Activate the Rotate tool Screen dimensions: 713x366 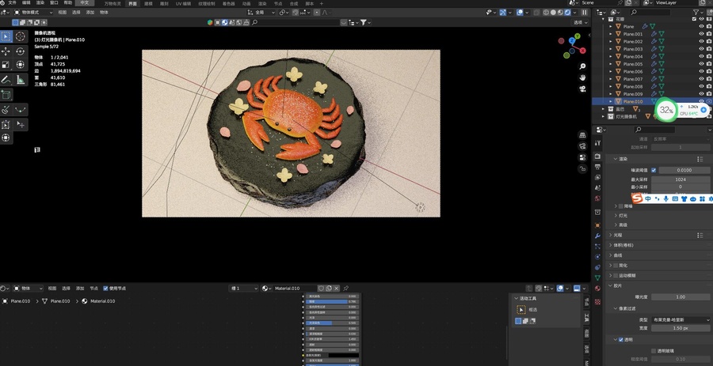tap(20, 51)
